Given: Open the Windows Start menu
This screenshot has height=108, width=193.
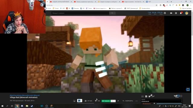Looking at the screenshot, I should click(x=2, y=106).
